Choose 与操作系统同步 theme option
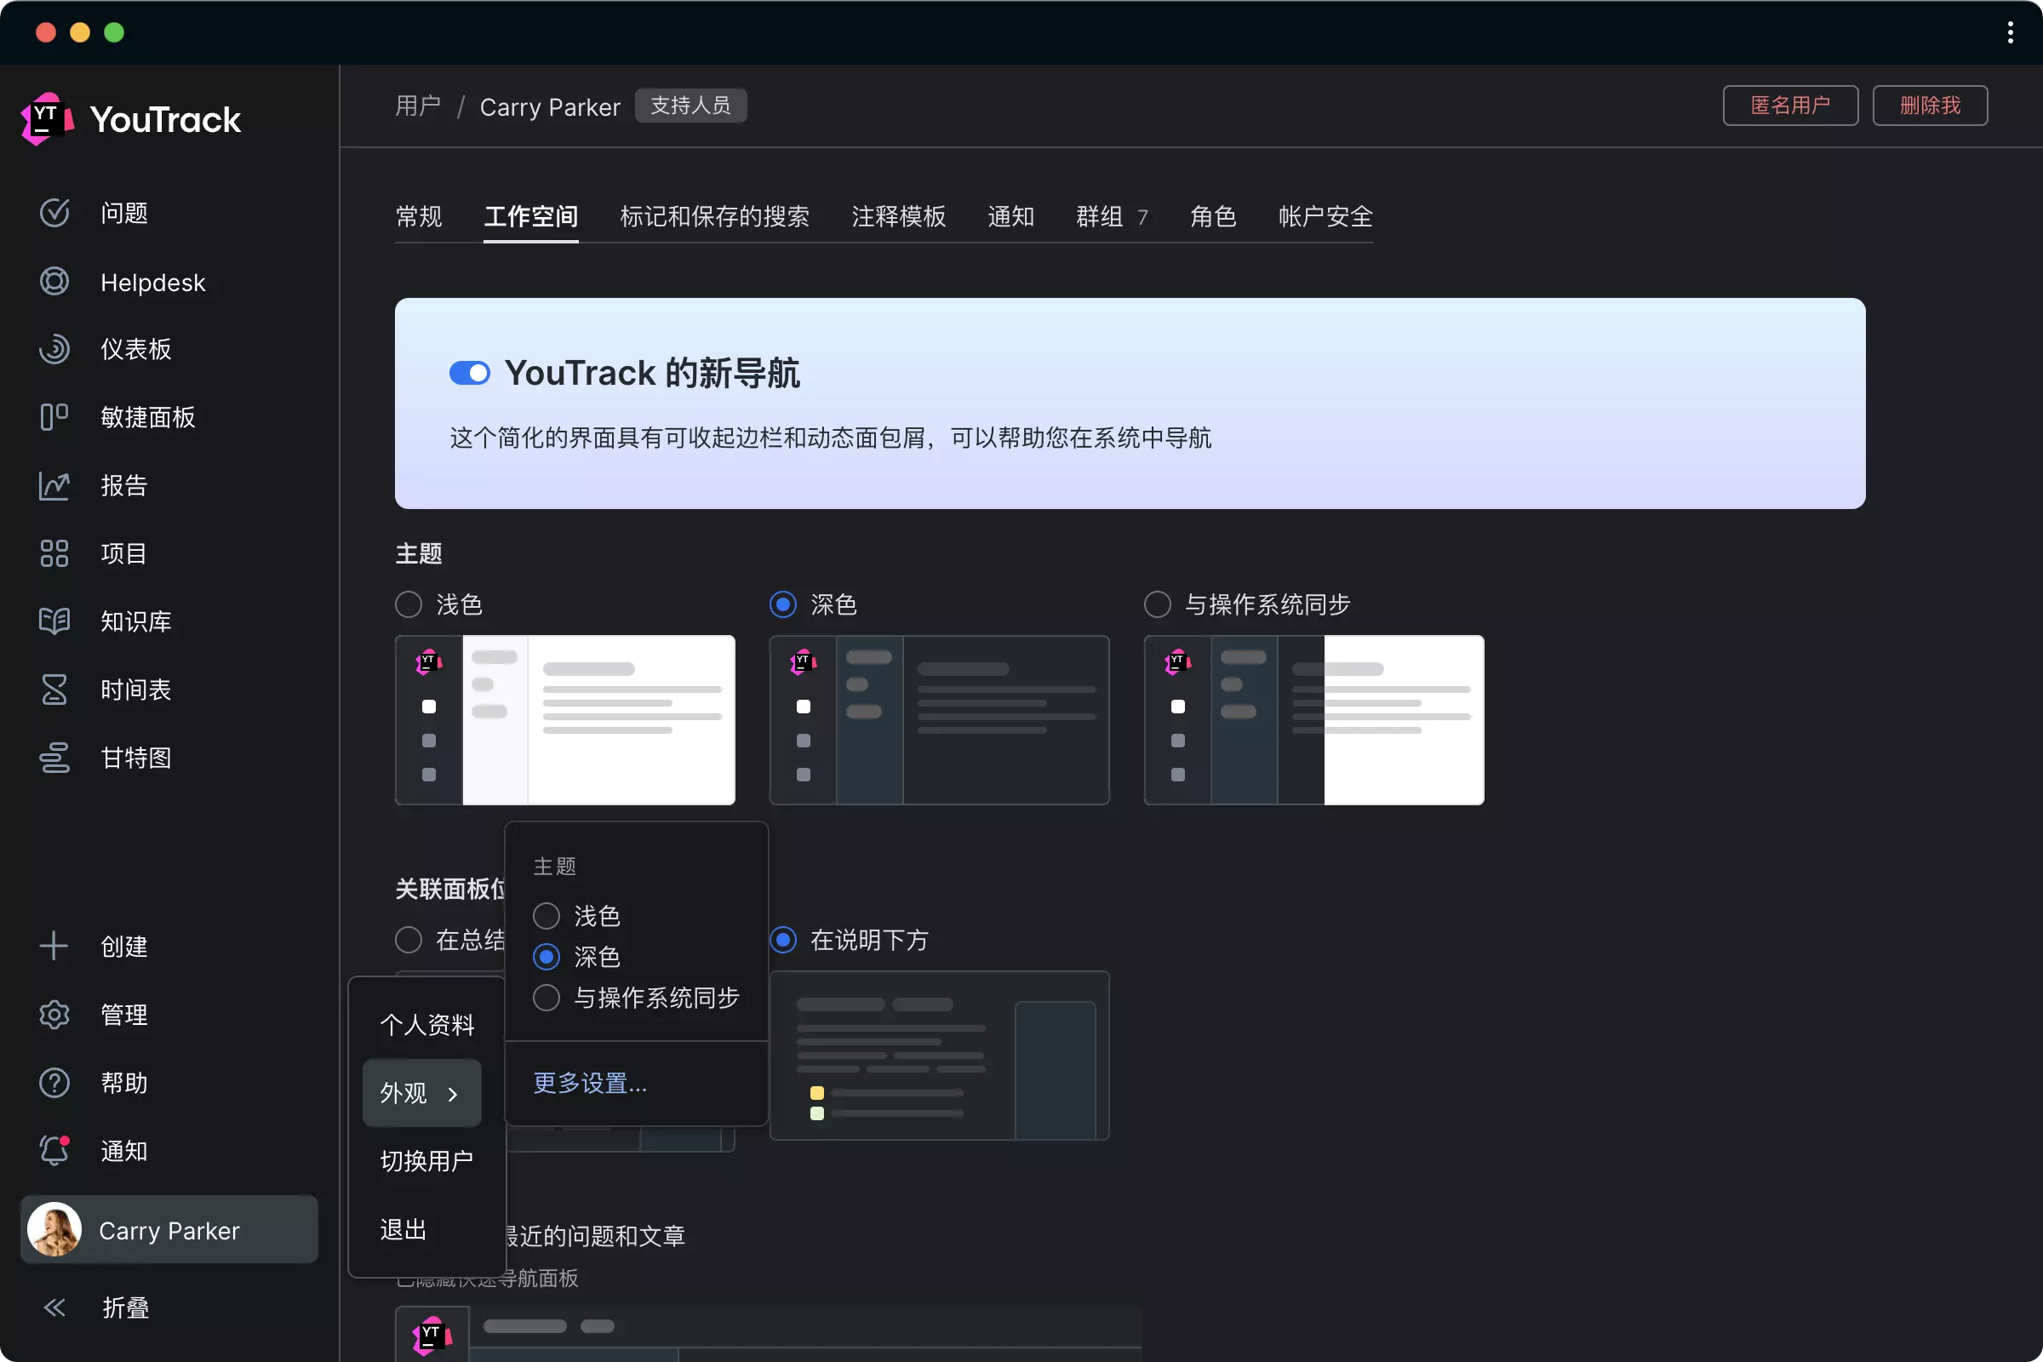 point(1157,604)
